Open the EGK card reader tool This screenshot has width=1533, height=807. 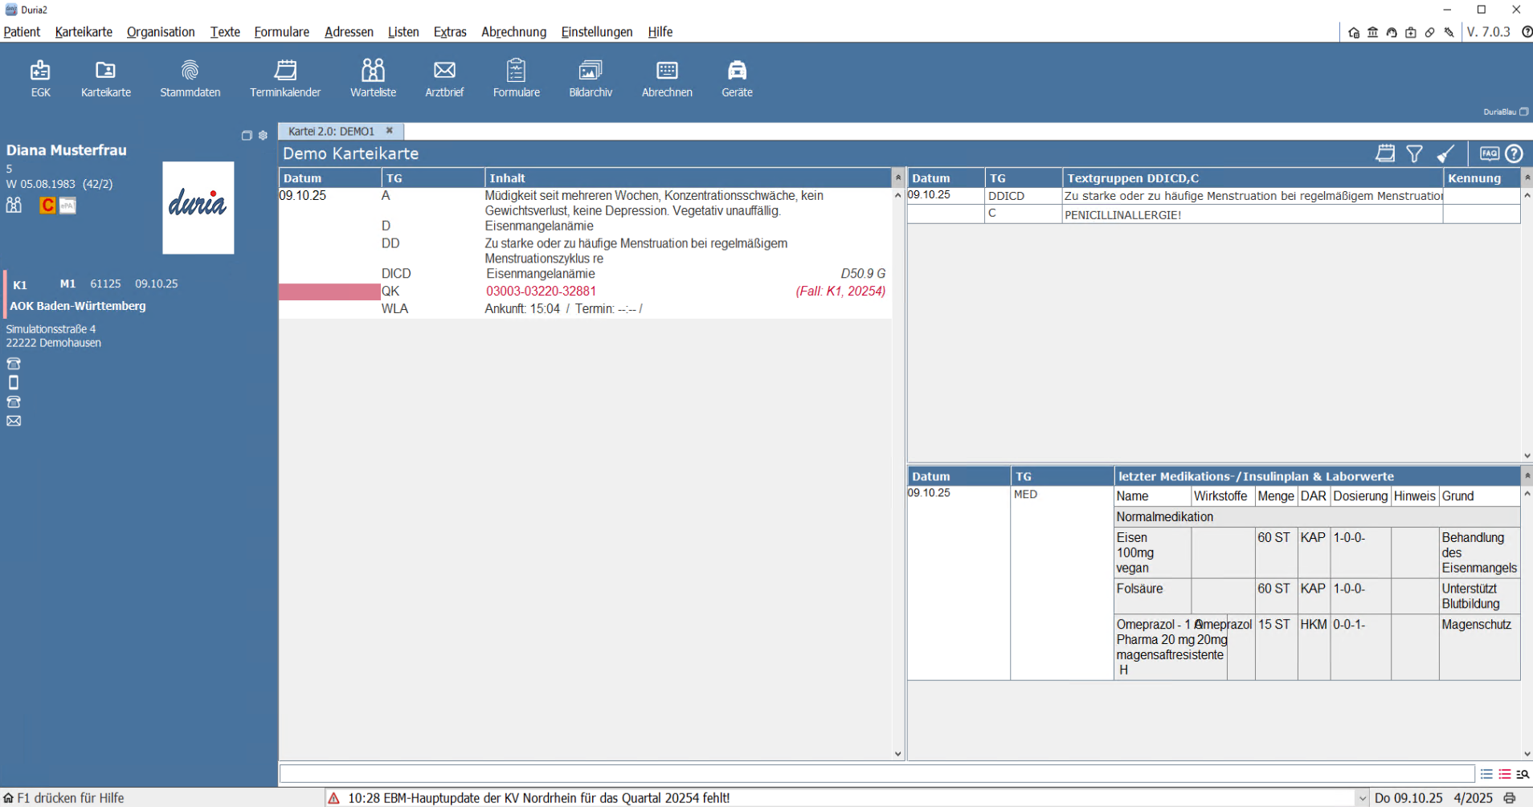(x=40, y=79)
